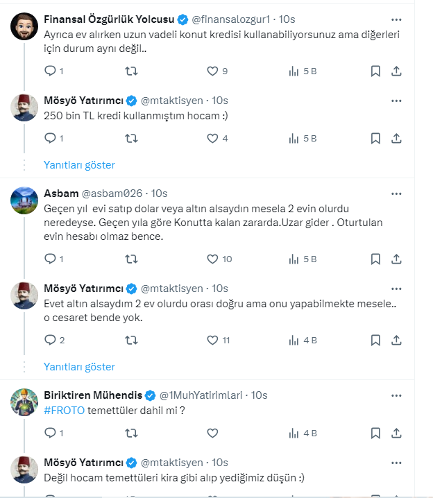Share Biriktiren Mühendis's FROTO tweet
The image size is (433, 498).
[396, 433]
